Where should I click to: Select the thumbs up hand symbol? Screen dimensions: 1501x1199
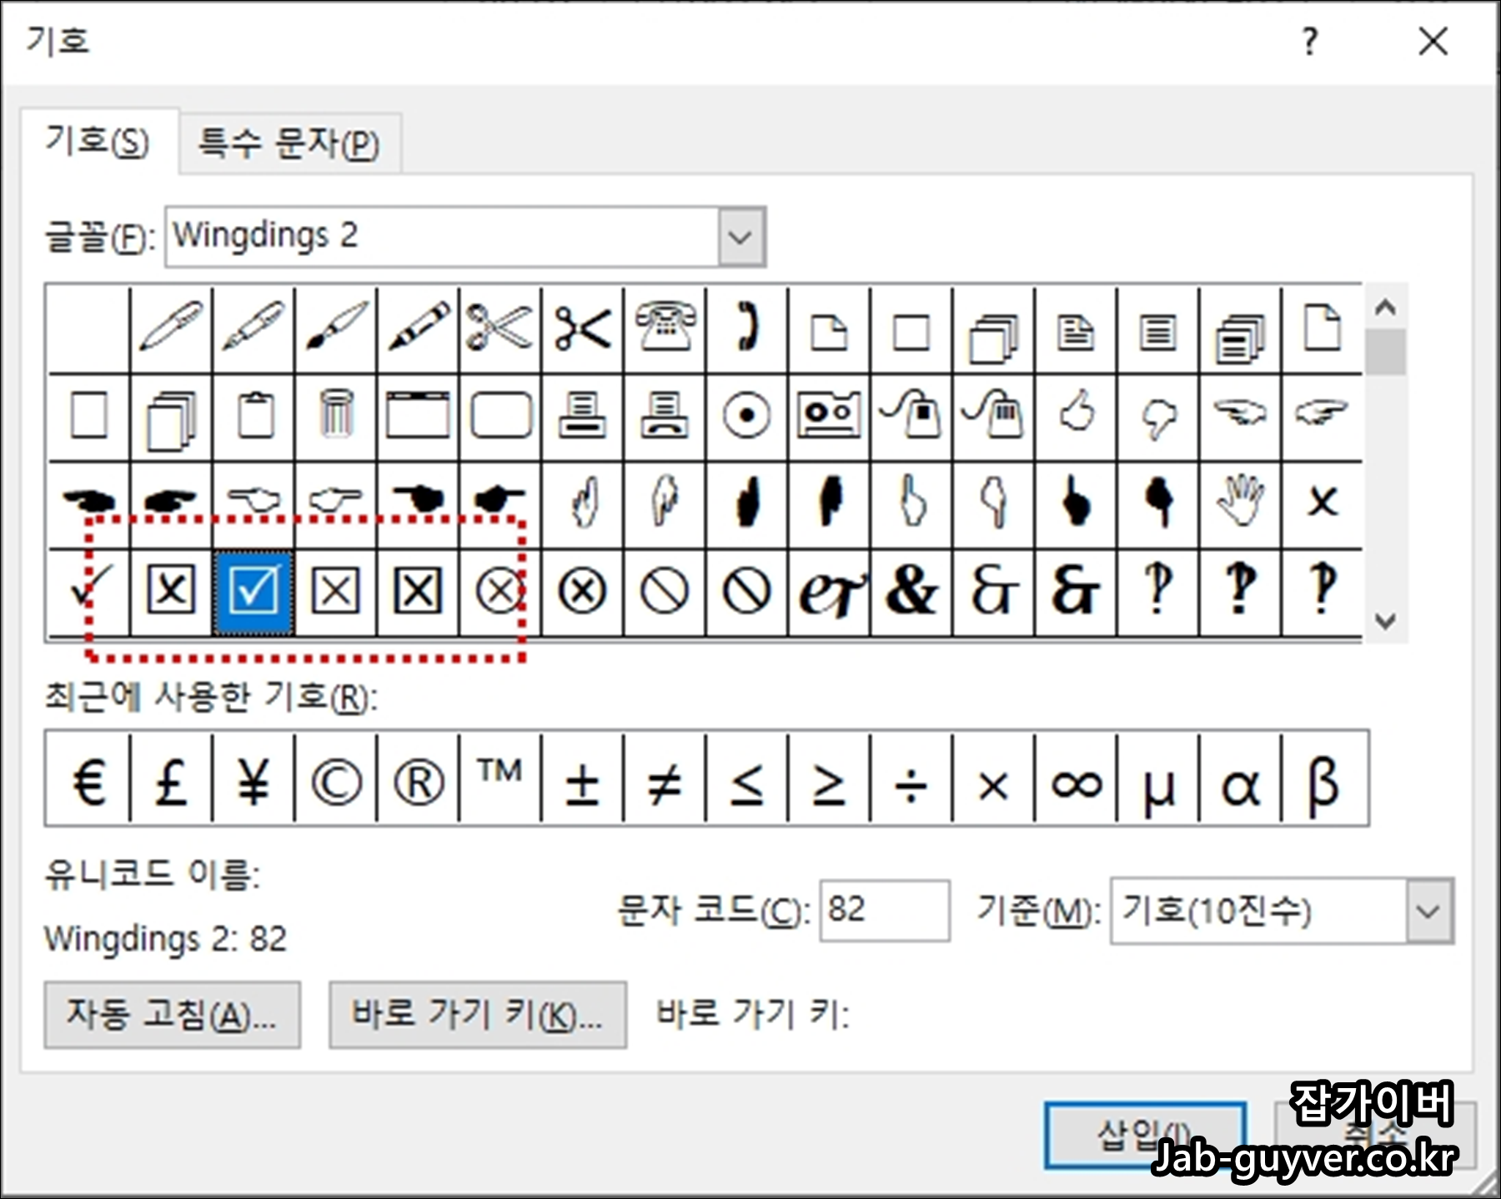[x=1076, y=415]
